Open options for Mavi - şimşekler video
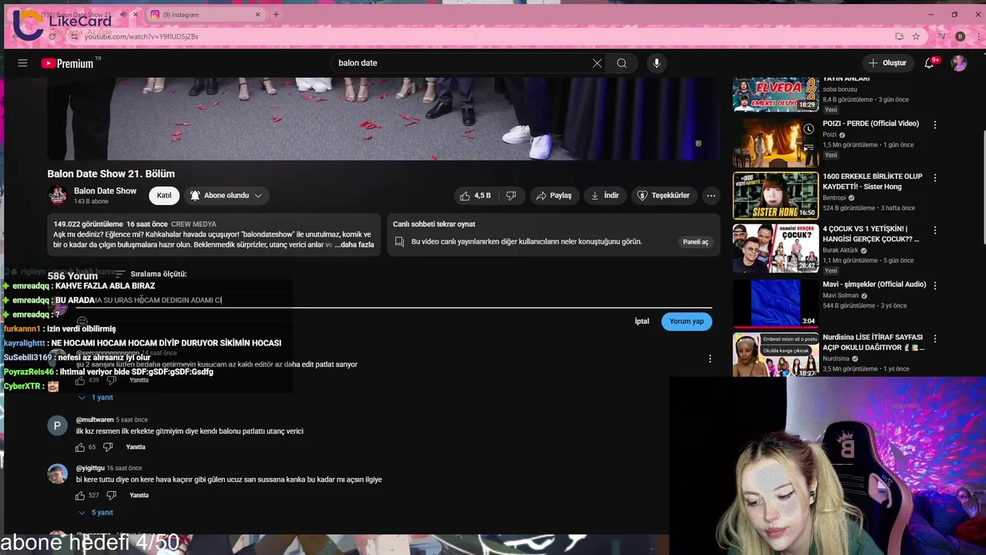986x555 pixels. pyautogui.click(x=935, y=285)
